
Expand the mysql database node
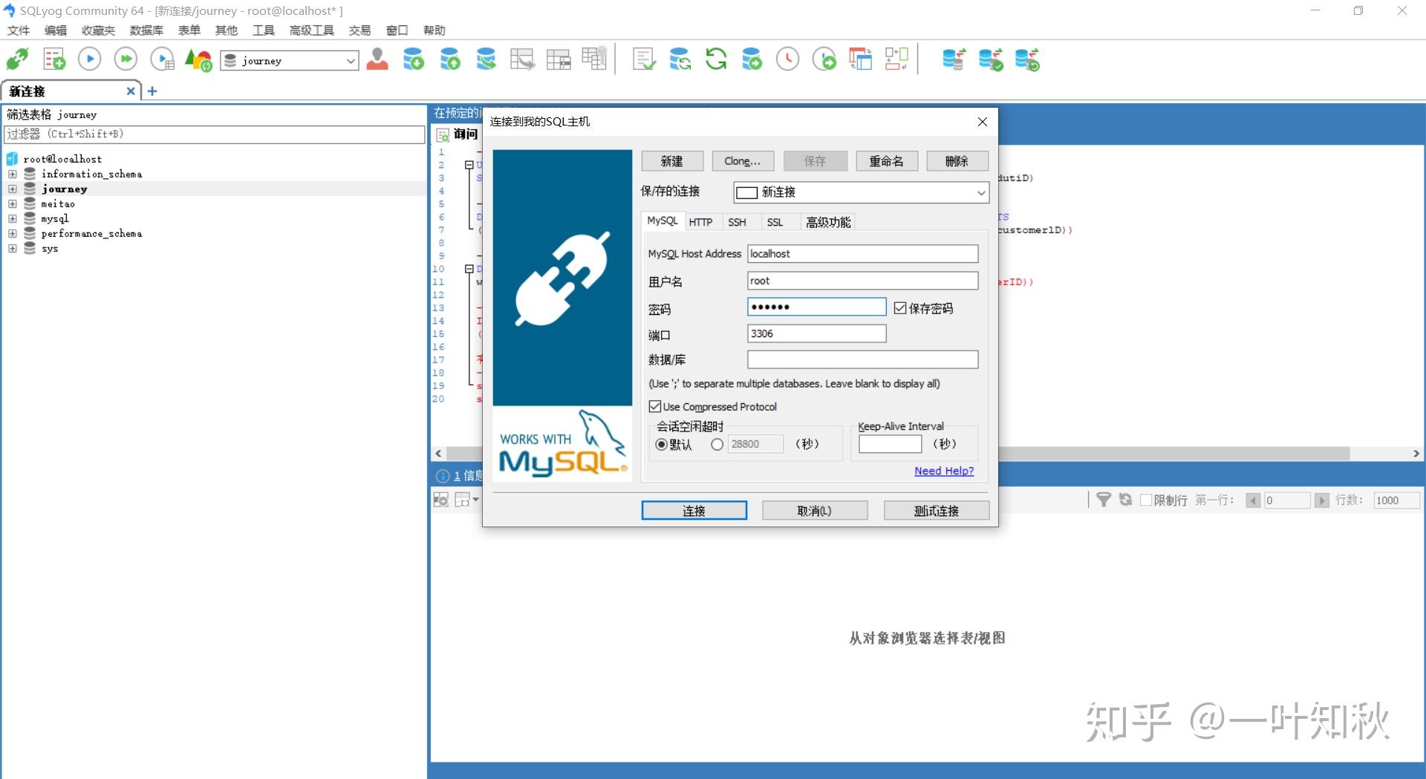coord(13,218)
